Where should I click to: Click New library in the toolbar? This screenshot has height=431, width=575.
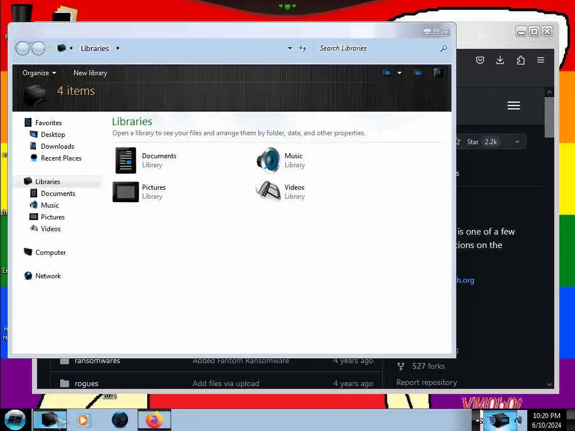(x=90, y=73)
